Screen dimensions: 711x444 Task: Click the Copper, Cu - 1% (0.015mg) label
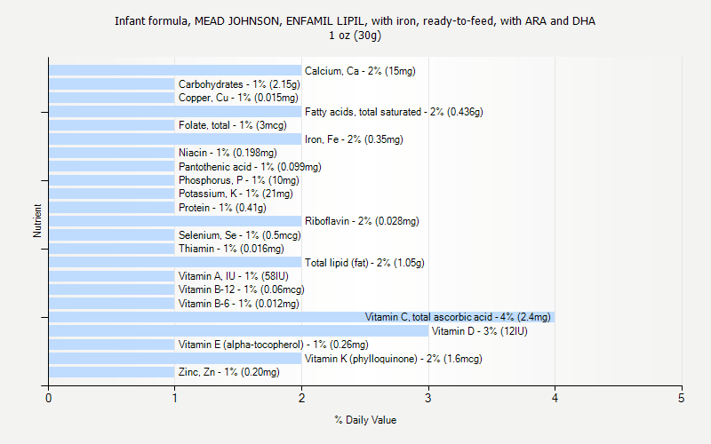(x=238, y=98)
